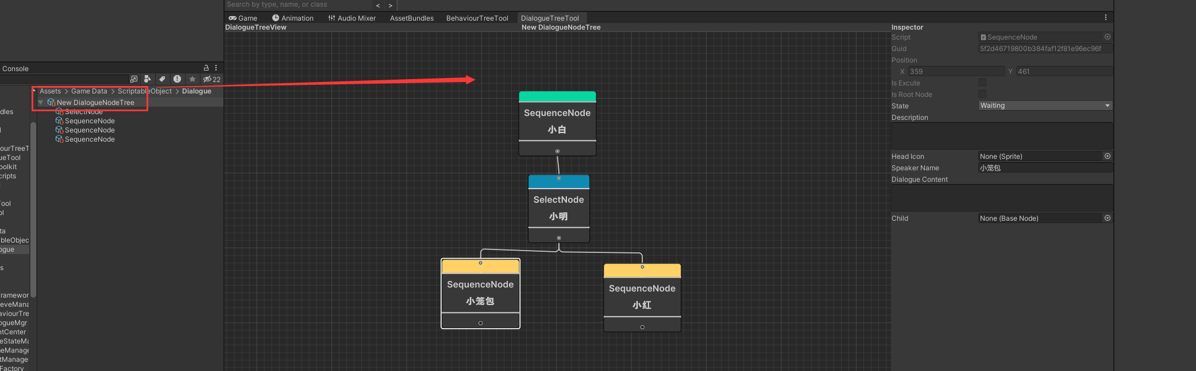
Task: Open the State dropdown showing Waiting
Action: click(1045, 106)
